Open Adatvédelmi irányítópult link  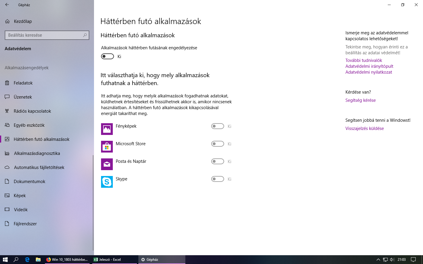click(x=369, y=66)
